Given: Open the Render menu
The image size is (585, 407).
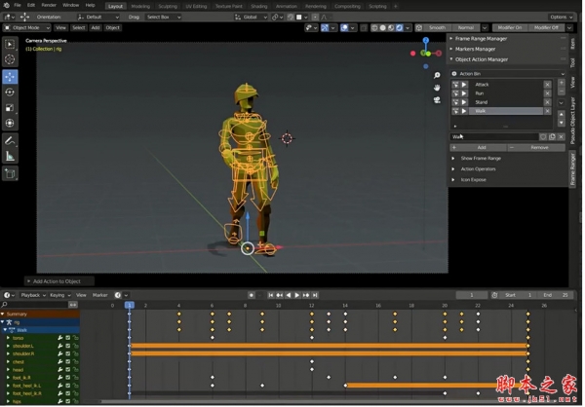Looking at the screenshot, I should [49, 5].
